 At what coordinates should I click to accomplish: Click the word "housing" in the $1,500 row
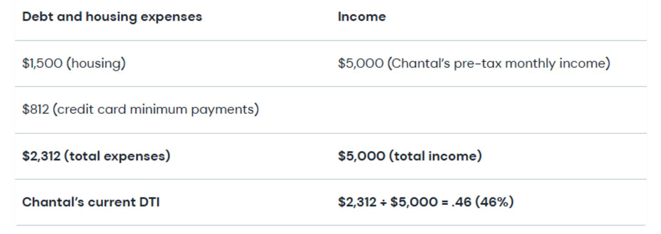click(x=96, y=63)
